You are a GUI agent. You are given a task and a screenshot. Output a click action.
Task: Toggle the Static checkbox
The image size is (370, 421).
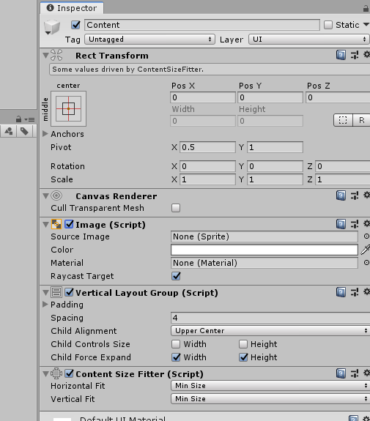pyautogui.click(x=328, y=25)
